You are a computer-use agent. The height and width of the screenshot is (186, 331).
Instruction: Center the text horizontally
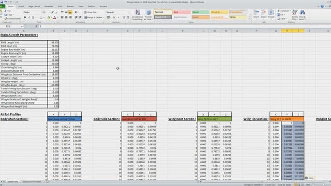(x=66, y=17)
